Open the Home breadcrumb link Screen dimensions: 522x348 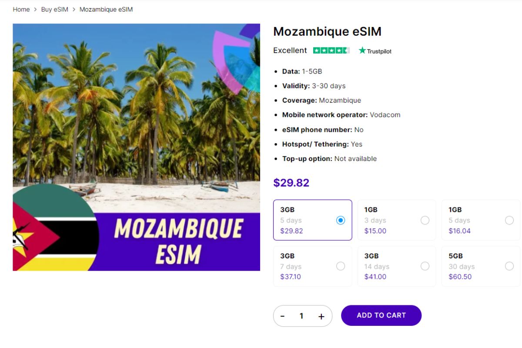coord(21,9)
